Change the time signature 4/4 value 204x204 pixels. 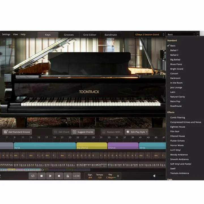tap(90, 177)
